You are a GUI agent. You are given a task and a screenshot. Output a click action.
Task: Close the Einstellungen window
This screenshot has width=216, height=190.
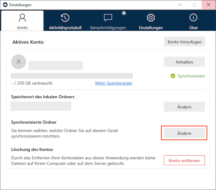209,5
